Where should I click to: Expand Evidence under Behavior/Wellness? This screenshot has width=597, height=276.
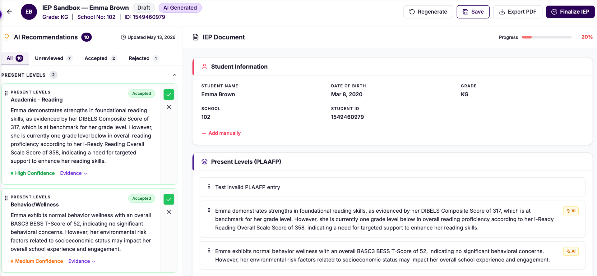(82, 261)
